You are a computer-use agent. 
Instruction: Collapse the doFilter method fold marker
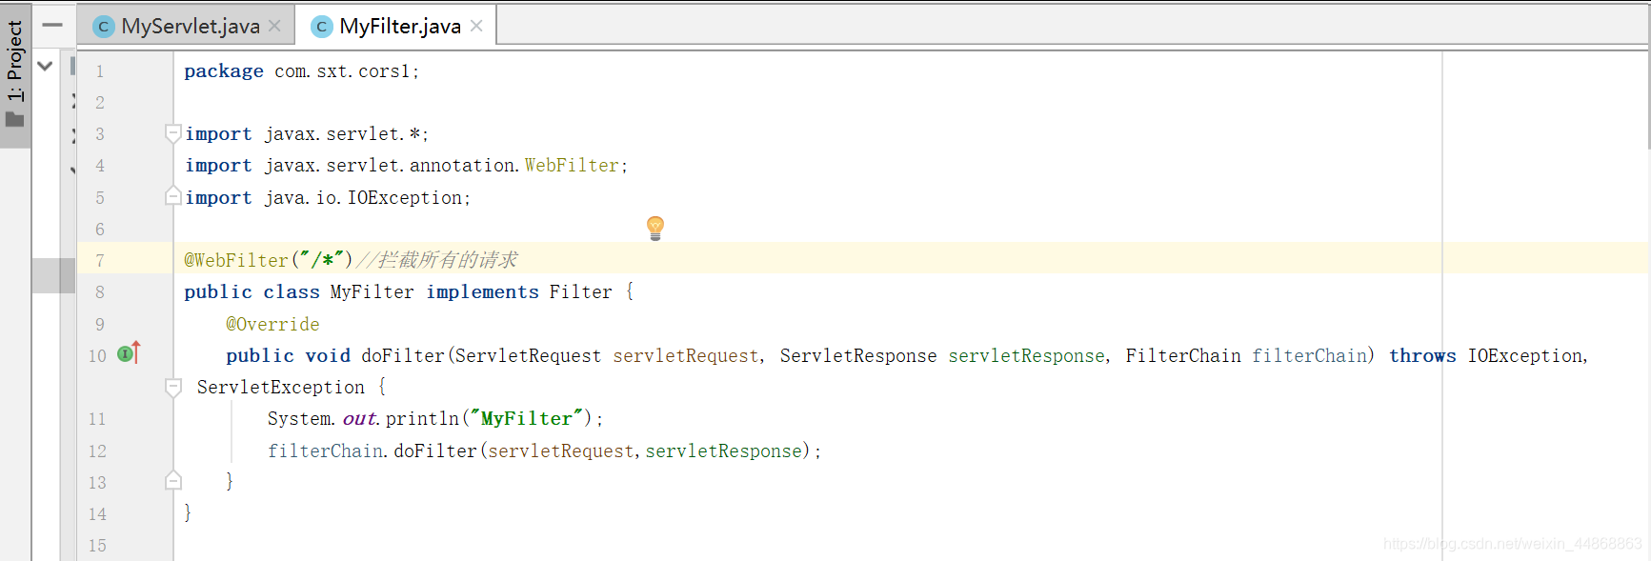[173, 387]
